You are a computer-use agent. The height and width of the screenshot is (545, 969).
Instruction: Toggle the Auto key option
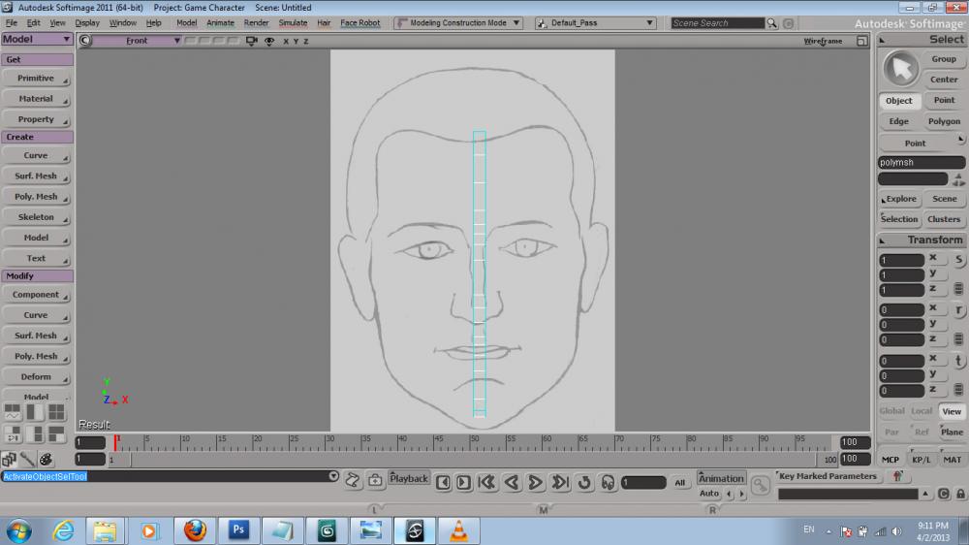[709, 494]
